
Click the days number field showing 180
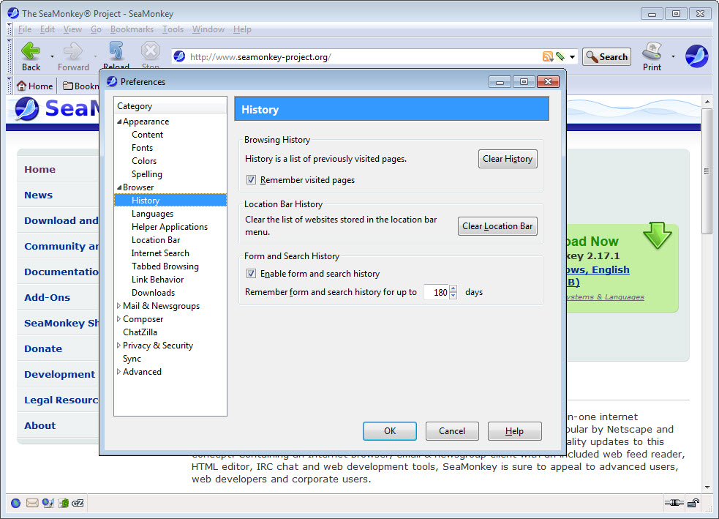437,292
